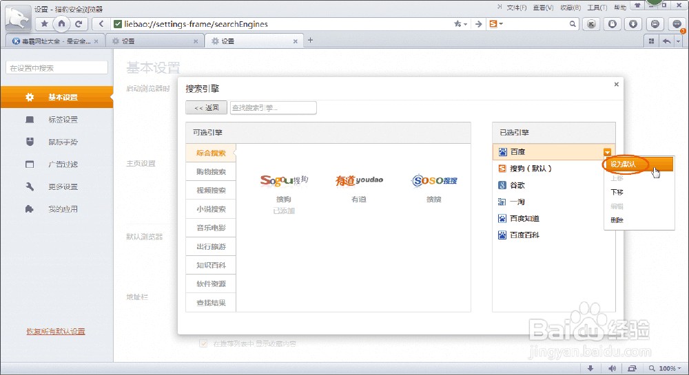
Task: Click the address bar URL field
Action: [x=281, y=24]
